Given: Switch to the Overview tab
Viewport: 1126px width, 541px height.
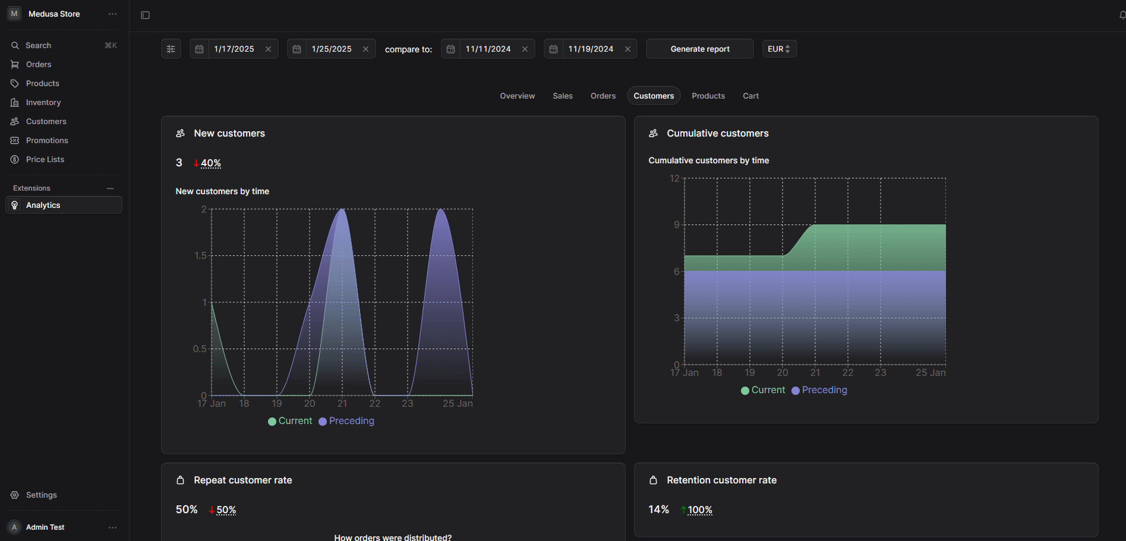Looking at the screenshot, I should [x=517, y=96].
